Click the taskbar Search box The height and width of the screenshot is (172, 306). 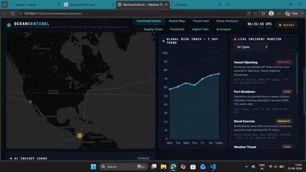tap(123, 167)
